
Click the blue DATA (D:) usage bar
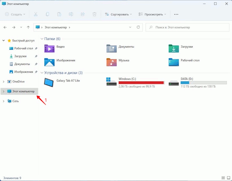(x=204, y=83)
